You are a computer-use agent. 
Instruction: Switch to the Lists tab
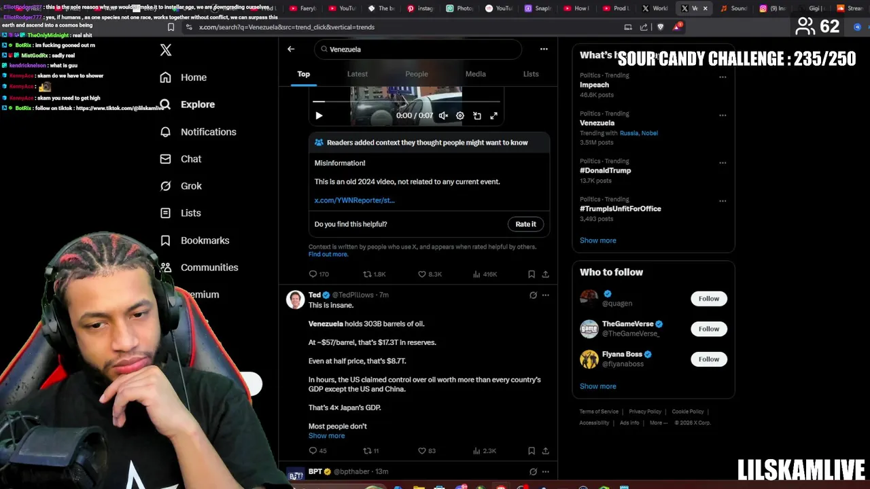pyautogui.click(x=531, y=74)
